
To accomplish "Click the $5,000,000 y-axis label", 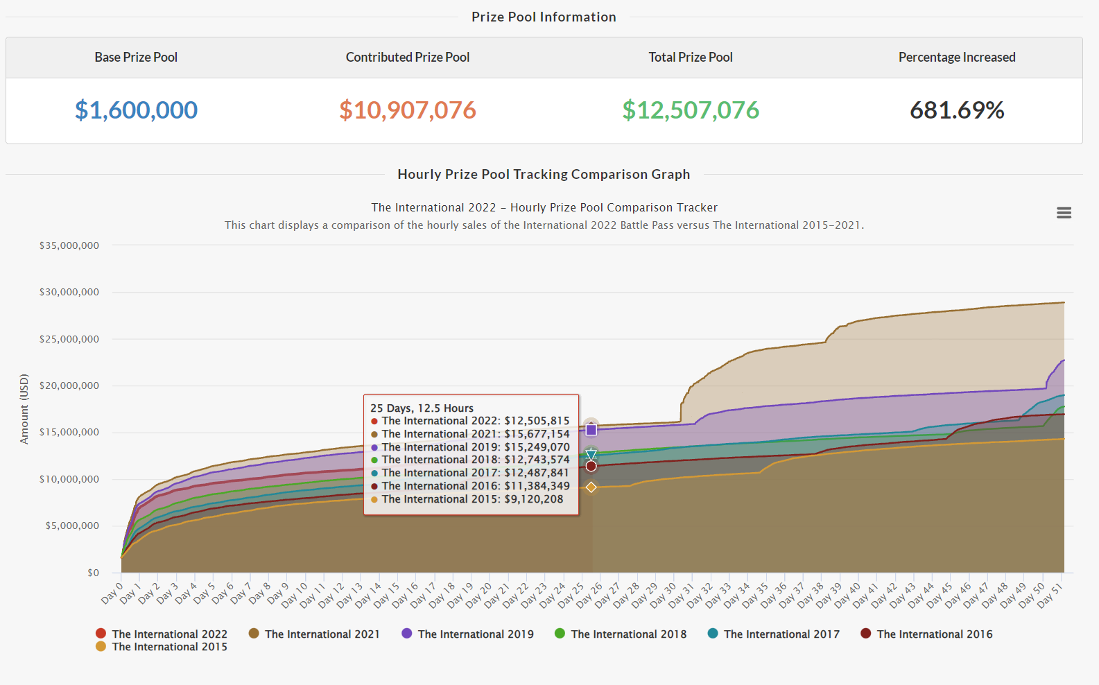I will pyautogui.click(x=72, y=526).
